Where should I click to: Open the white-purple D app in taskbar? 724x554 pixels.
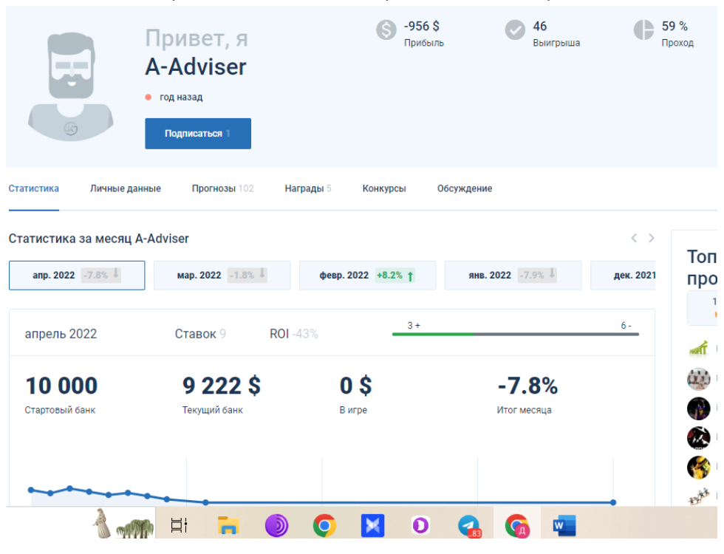(x=420, y=525)
